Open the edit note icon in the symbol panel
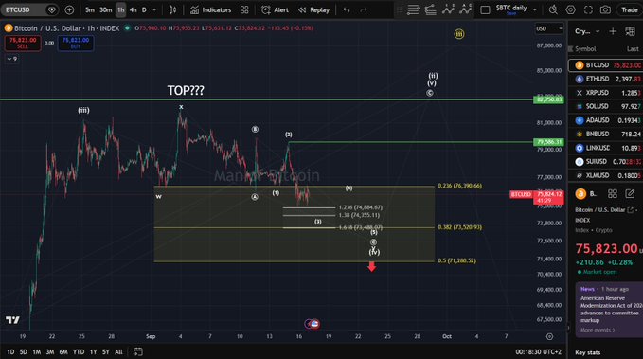Screen dimensions: 643x359 click(x=631, y=193)
